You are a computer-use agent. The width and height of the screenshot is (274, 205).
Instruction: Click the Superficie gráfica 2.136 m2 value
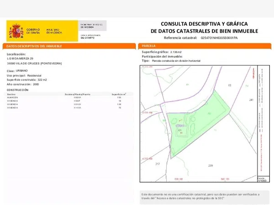[176, 52]
